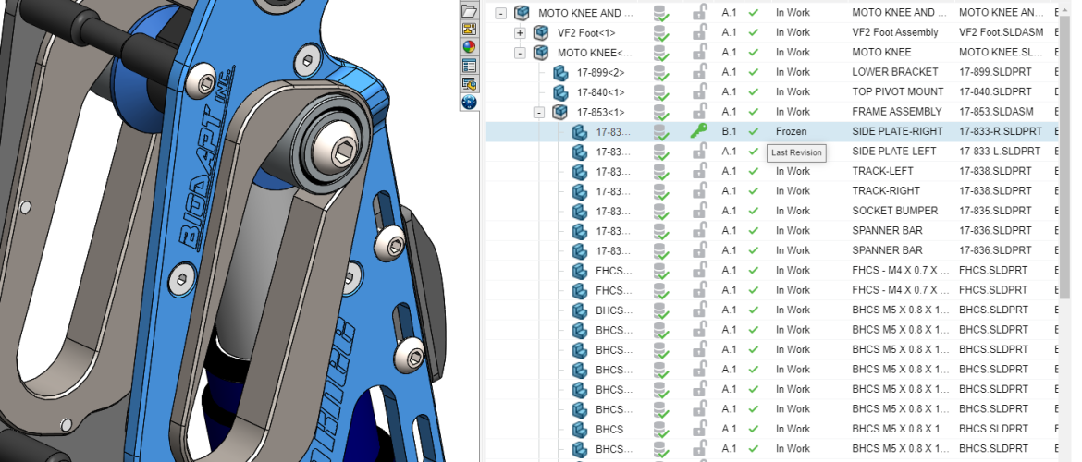The image size is (1082, 462).
Task: Click the green checkmark in LOWER BRACKET row
Action: tap(754, 72)
